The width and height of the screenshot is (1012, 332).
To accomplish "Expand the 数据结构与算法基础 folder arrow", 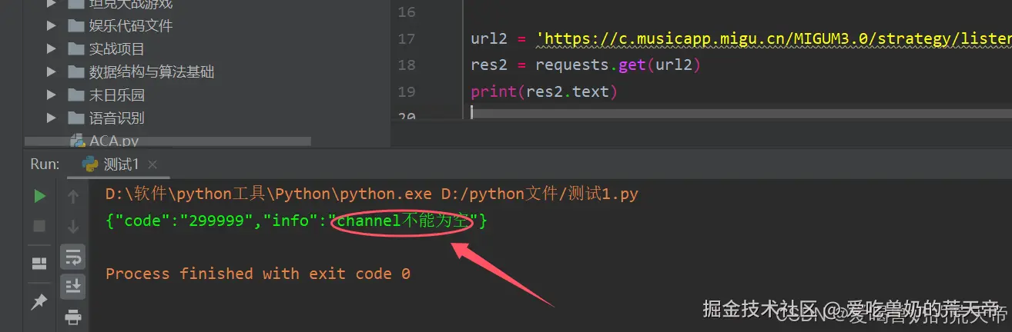I will tap(52, 71).
